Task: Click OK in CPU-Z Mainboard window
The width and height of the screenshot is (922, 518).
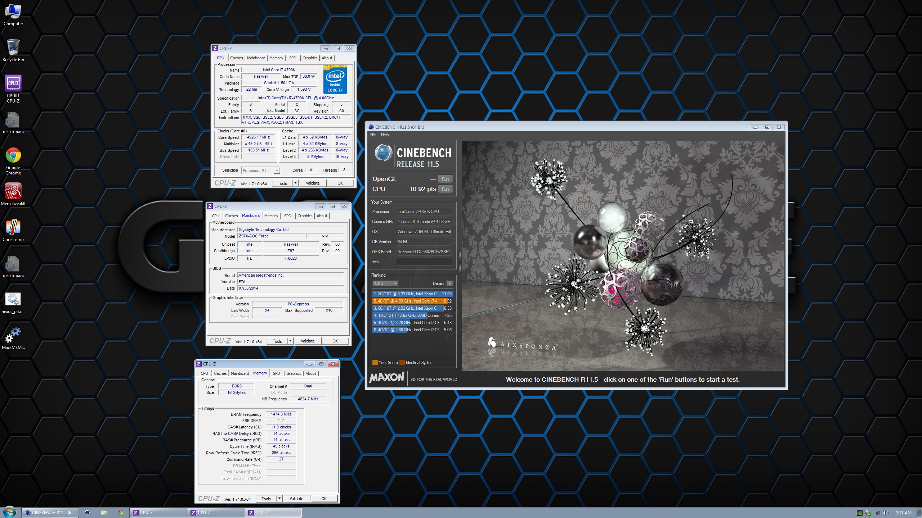Action: [335, 341]
